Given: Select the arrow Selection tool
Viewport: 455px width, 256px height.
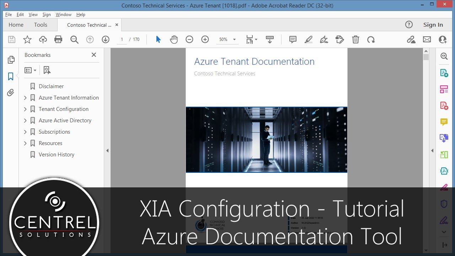Looking at the screenshot, I should 158,39.
